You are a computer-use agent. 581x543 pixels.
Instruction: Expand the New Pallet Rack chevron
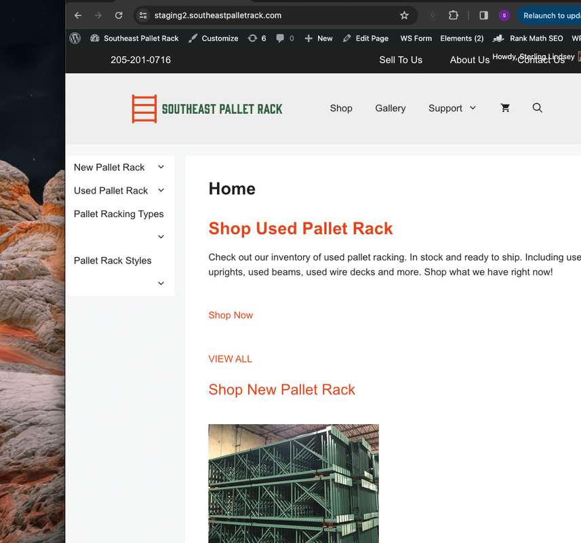161,167
